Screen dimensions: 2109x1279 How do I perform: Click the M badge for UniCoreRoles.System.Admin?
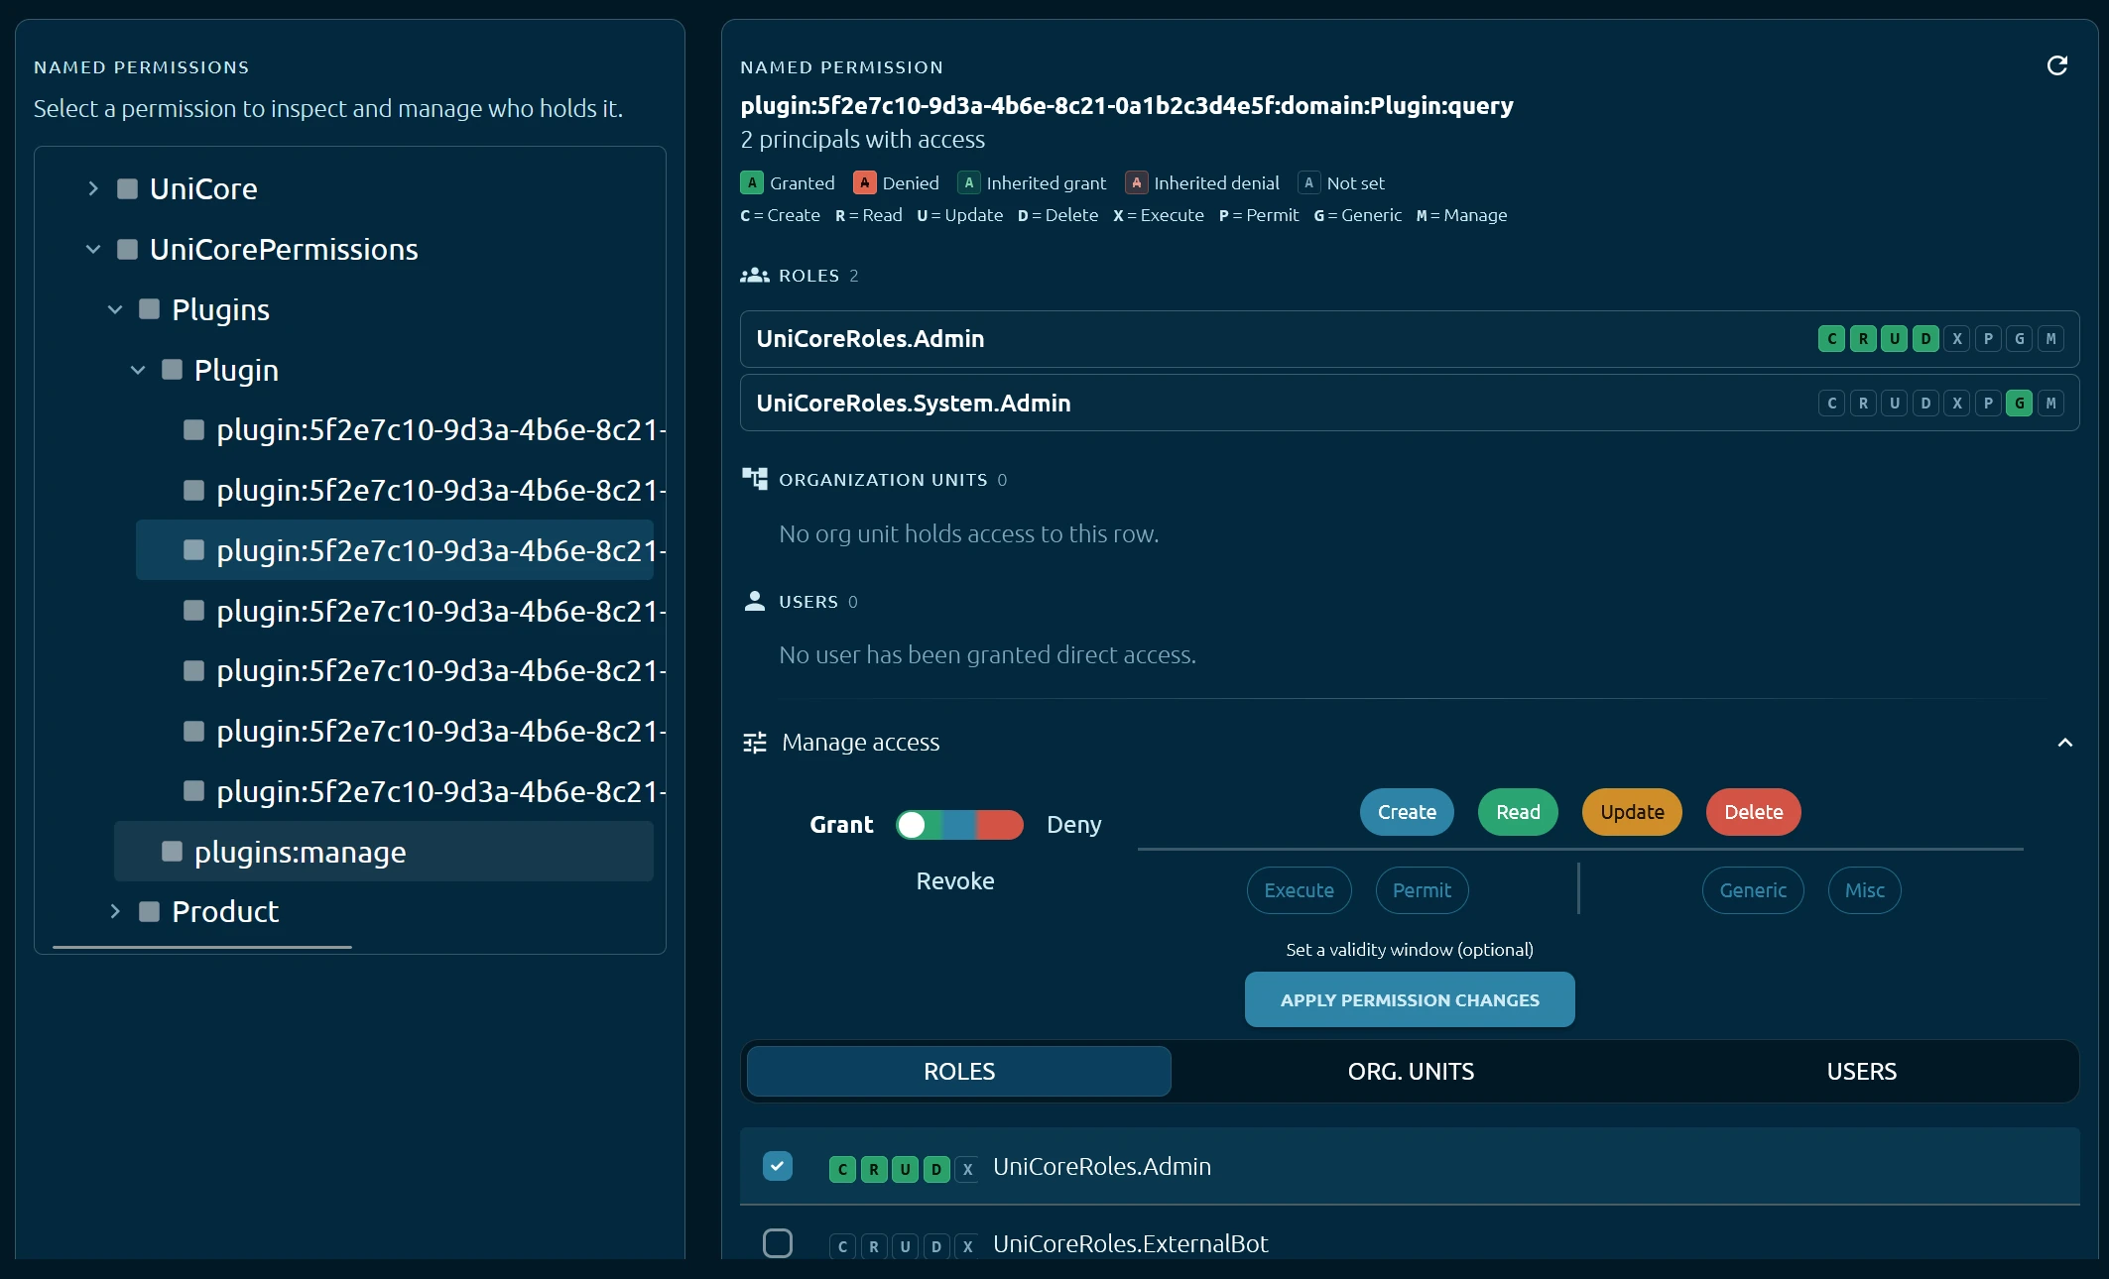pos(2050,404)
